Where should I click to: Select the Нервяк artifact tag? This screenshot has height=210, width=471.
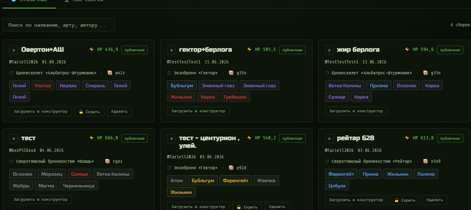point(68,86)
